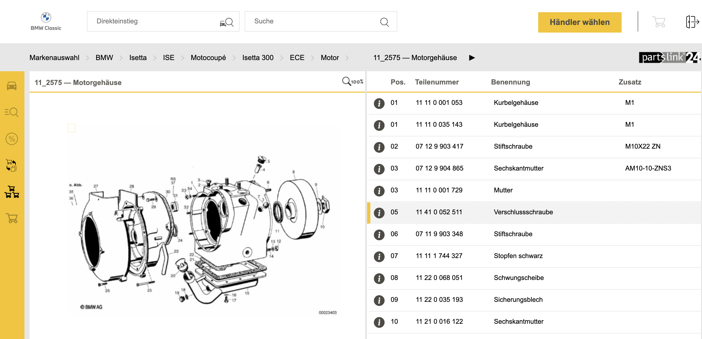The height and width of the screenshot is (339, 702).
Task: Go to Isetta 300 breadcrumb
Action: pyautogui.click(x=257, y=58)
